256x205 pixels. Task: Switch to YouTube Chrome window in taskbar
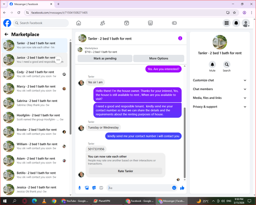coord(75,201)
